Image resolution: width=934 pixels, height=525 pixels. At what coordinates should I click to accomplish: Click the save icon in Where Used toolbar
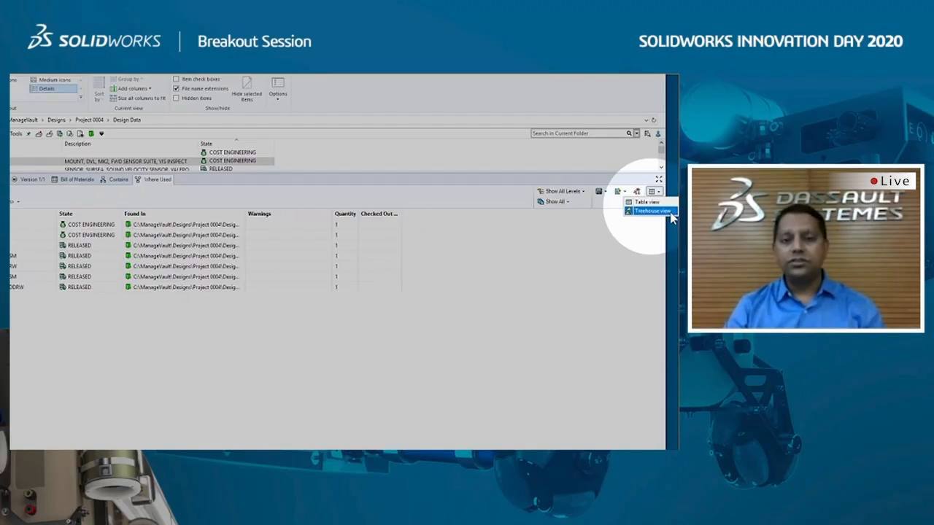tap(599, 192)
